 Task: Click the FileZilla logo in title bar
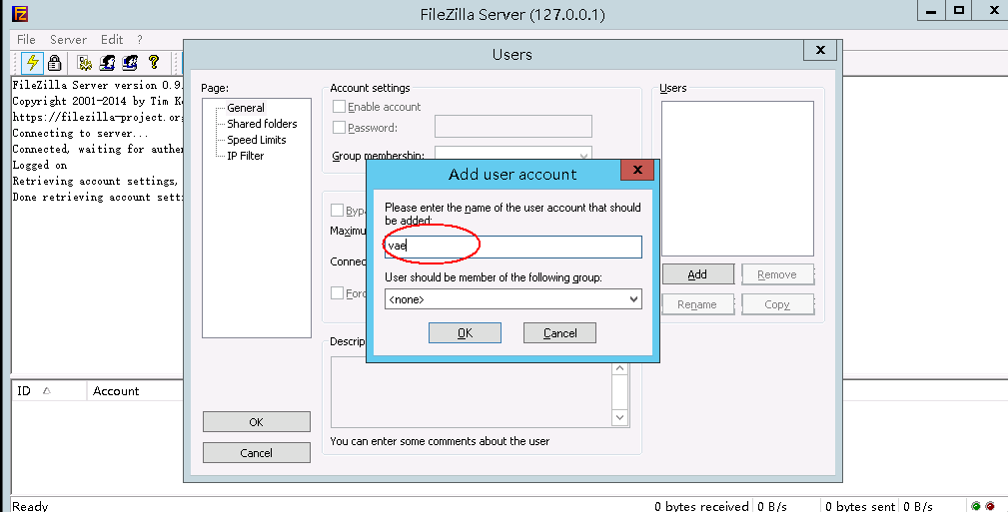(x=20, y=14)
